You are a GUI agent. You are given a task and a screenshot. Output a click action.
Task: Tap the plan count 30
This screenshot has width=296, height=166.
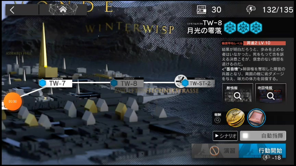(x=216, y=10)
